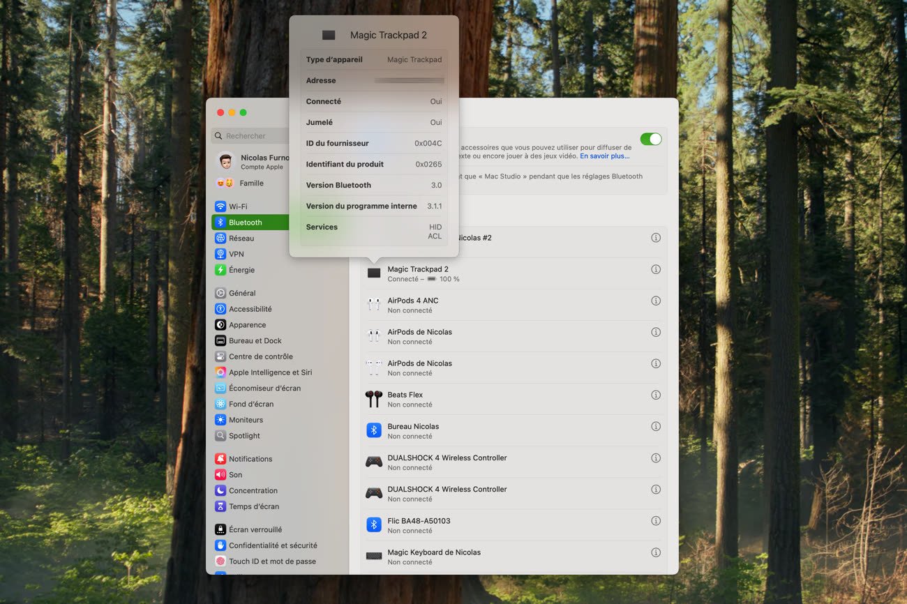Click info button for Magic Trackpad 2
This screenshot has height=604, width=907.
(x=655, y=269)
